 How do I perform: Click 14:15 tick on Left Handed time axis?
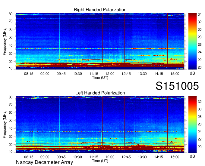(159, 157)
